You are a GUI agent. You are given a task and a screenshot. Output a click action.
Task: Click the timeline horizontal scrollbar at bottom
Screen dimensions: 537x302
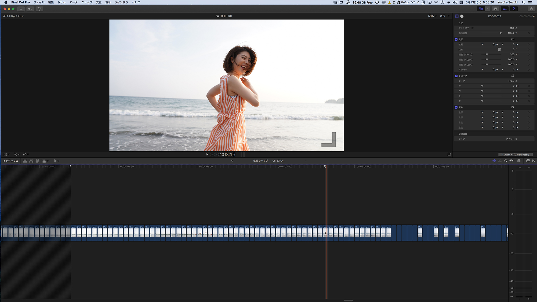(348, 300)
